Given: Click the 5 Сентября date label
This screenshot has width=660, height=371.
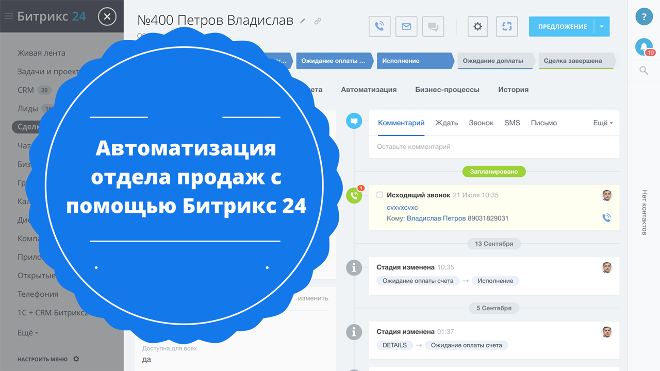Looking at the screenshot, I should [494, 308].
